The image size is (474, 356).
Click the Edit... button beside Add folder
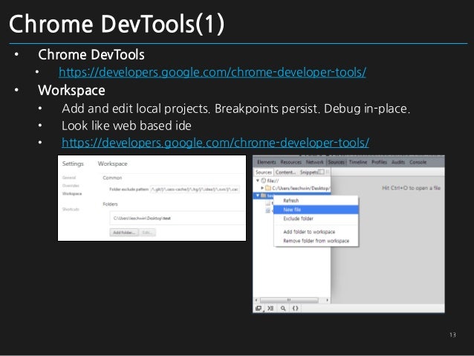pyautogui.click(x=147, y=233)
